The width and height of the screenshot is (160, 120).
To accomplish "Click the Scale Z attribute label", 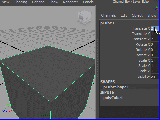I will click(144, 71).
